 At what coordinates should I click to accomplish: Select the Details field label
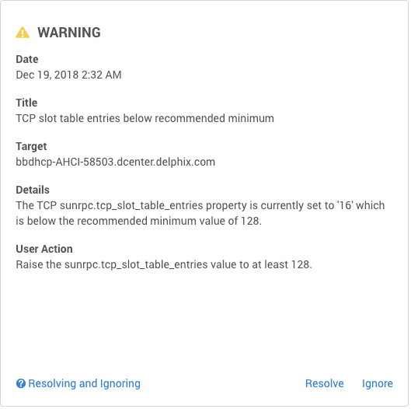tap(33, 190)
